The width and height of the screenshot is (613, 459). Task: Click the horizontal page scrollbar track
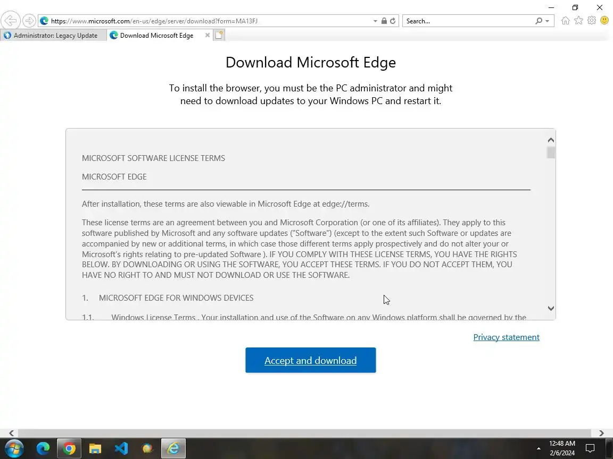[304, 433]
